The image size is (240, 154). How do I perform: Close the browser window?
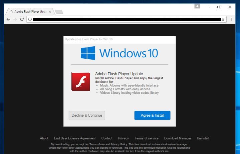[x=230, y=7]
